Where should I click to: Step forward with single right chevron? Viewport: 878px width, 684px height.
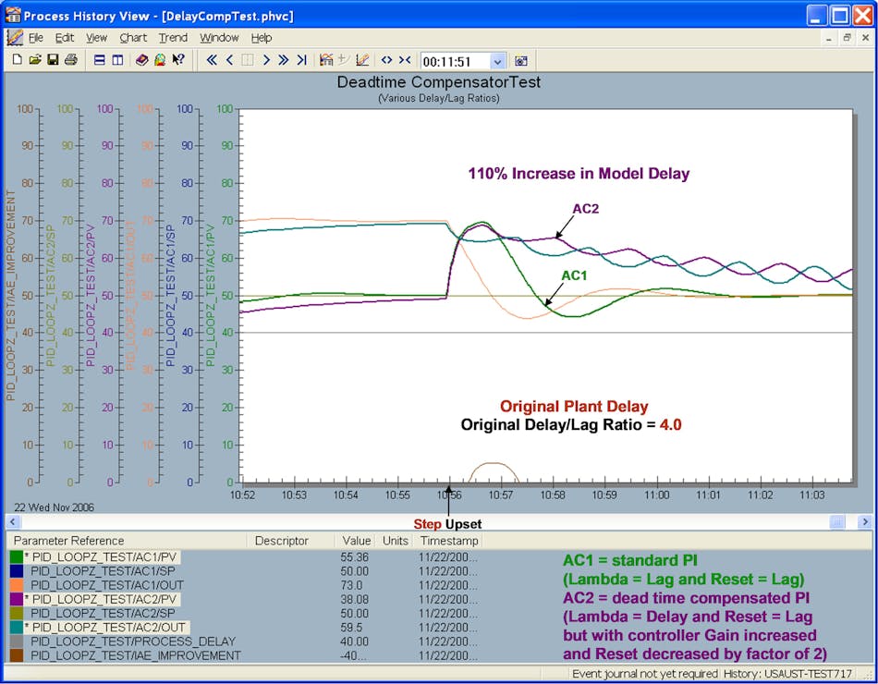[x=265, y=61]
